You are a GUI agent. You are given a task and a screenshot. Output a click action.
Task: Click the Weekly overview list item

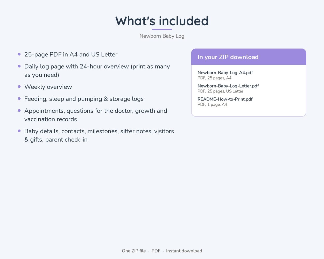48,87
